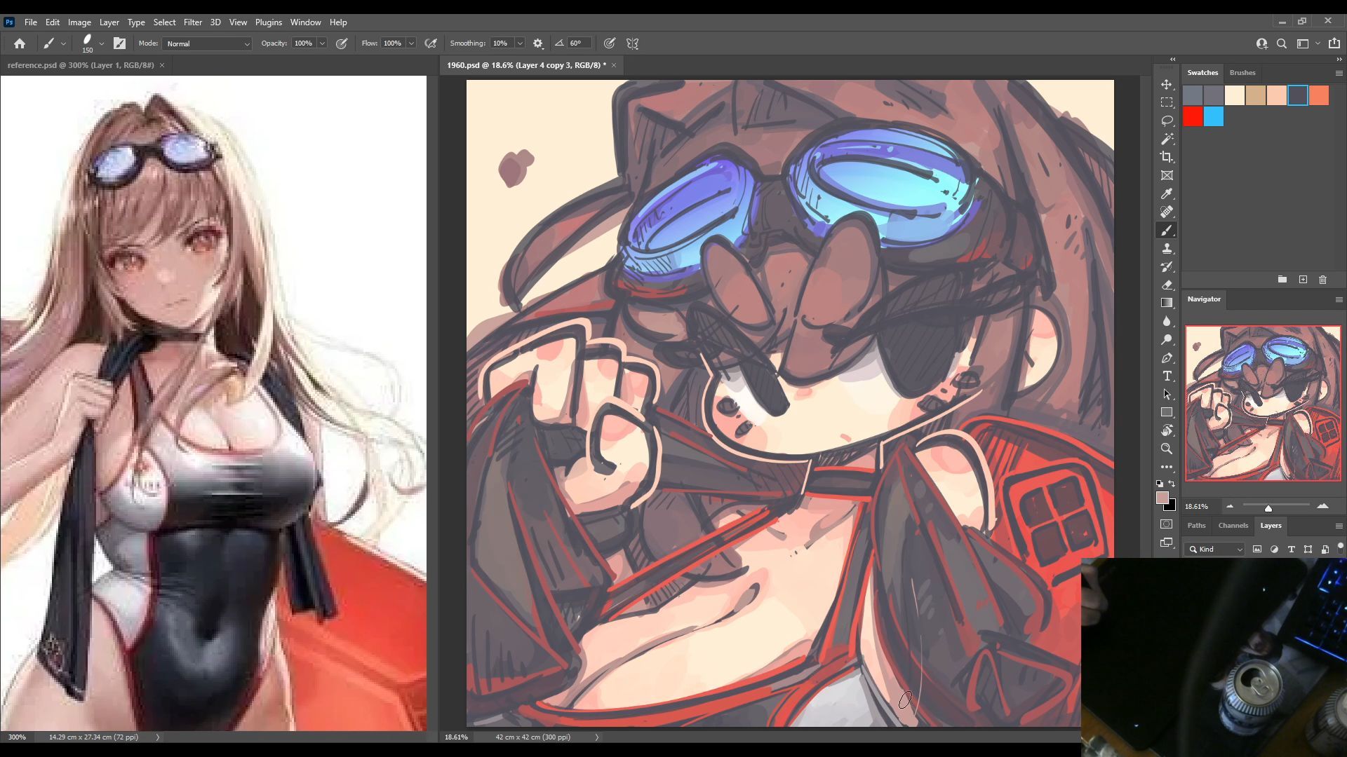Viewport: 1347px width, 757px height.
Task: Open smoothing options gear
Action: 538,43
